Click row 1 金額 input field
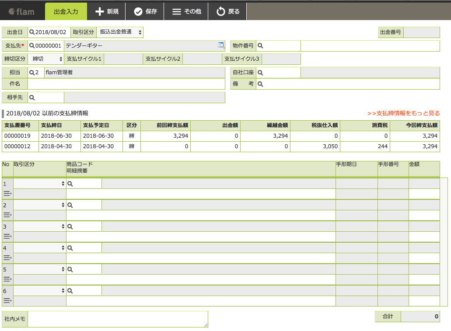Screen dimensions: 451x331 point(424,194)
